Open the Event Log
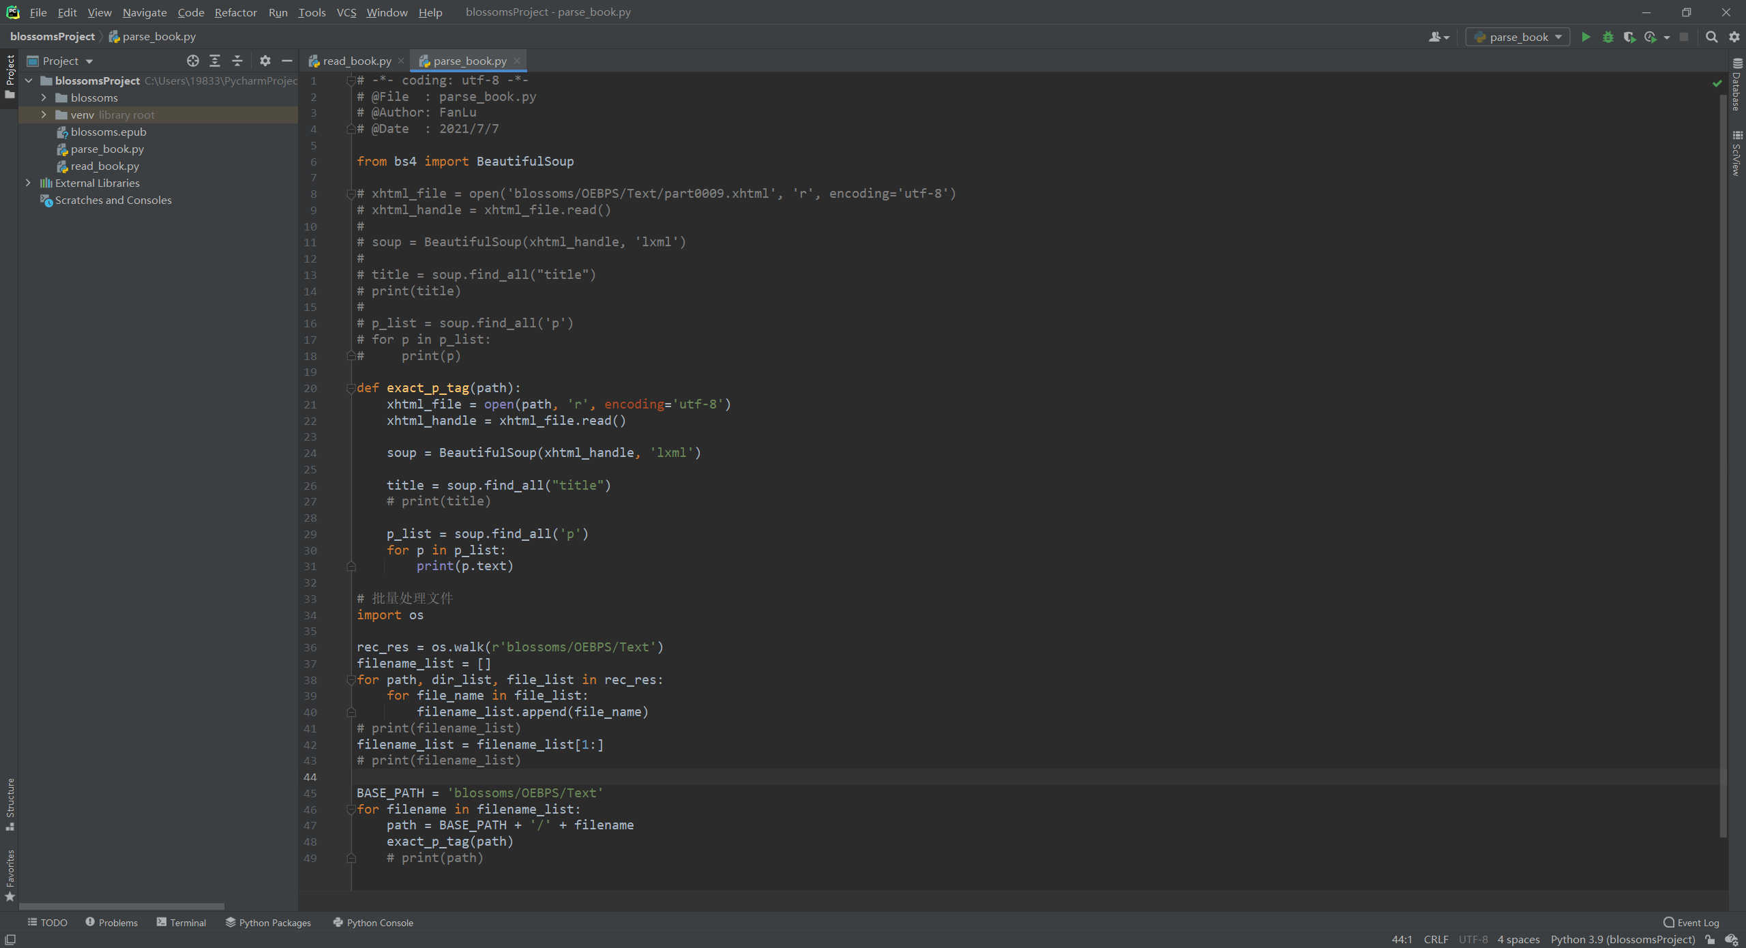 pyautogui.click(x=1691, y=923)
